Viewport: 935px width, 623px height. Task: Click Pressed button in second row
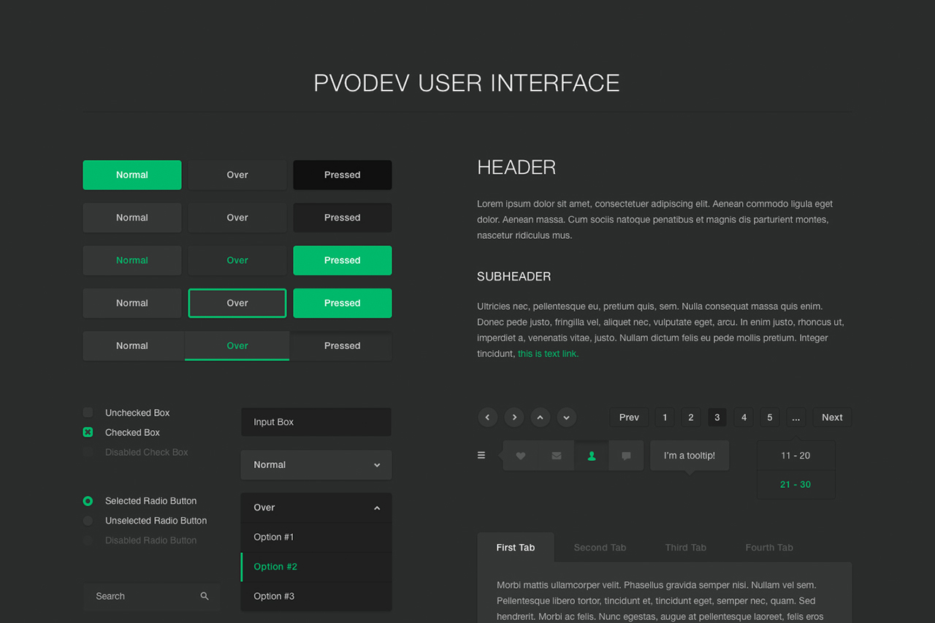click(x=343, y=218)
